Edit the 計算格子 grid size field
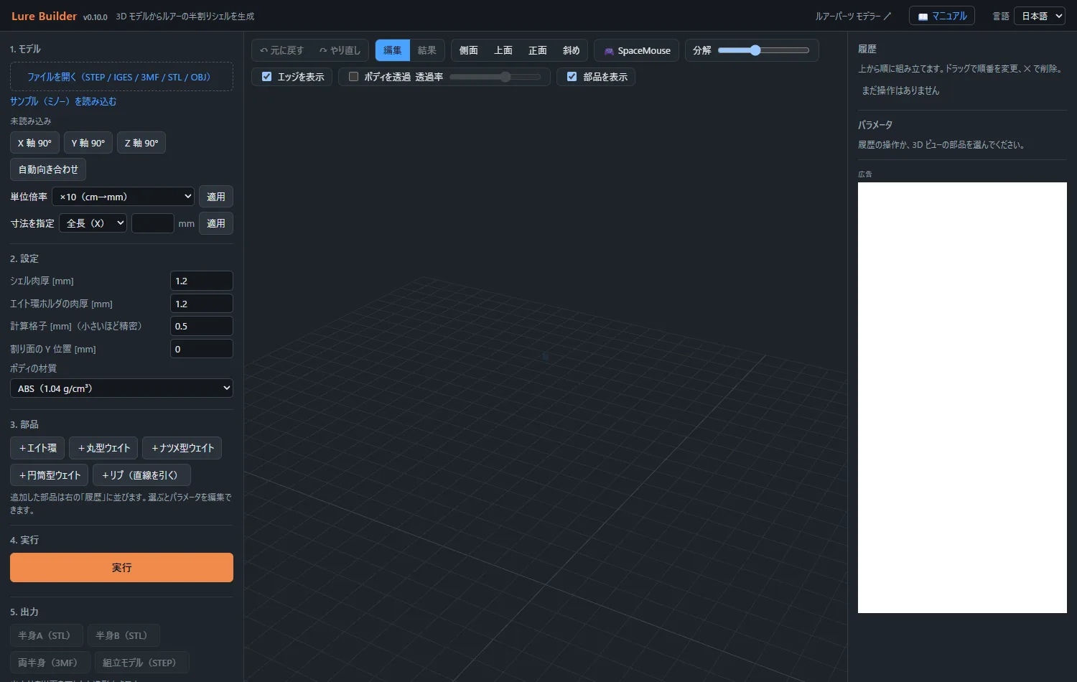 point(202,326)
